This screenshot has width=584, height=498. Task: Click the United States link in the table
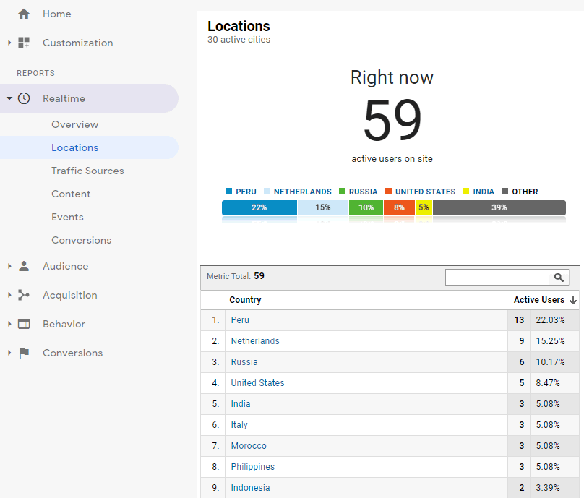click(x=257, y=382)
